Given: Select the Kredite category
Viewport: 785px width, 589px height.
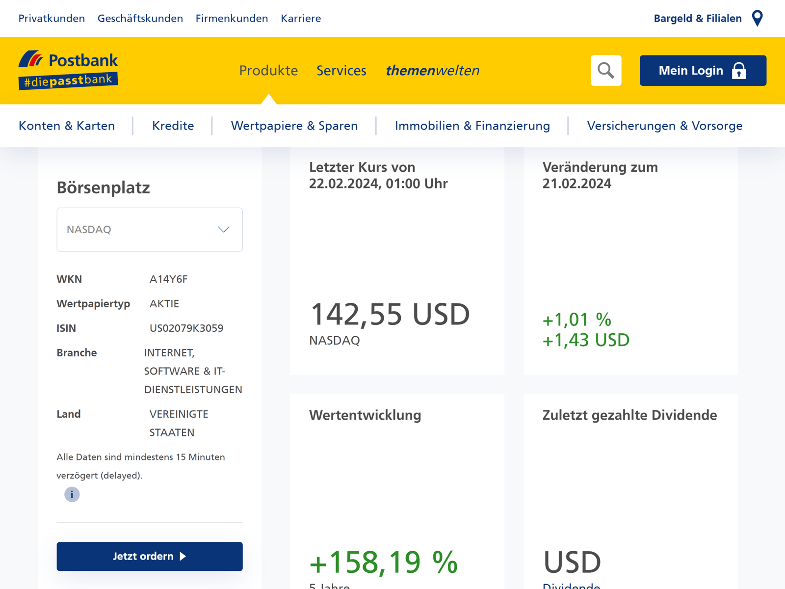Looking at the screenshot, I should 173,126.
